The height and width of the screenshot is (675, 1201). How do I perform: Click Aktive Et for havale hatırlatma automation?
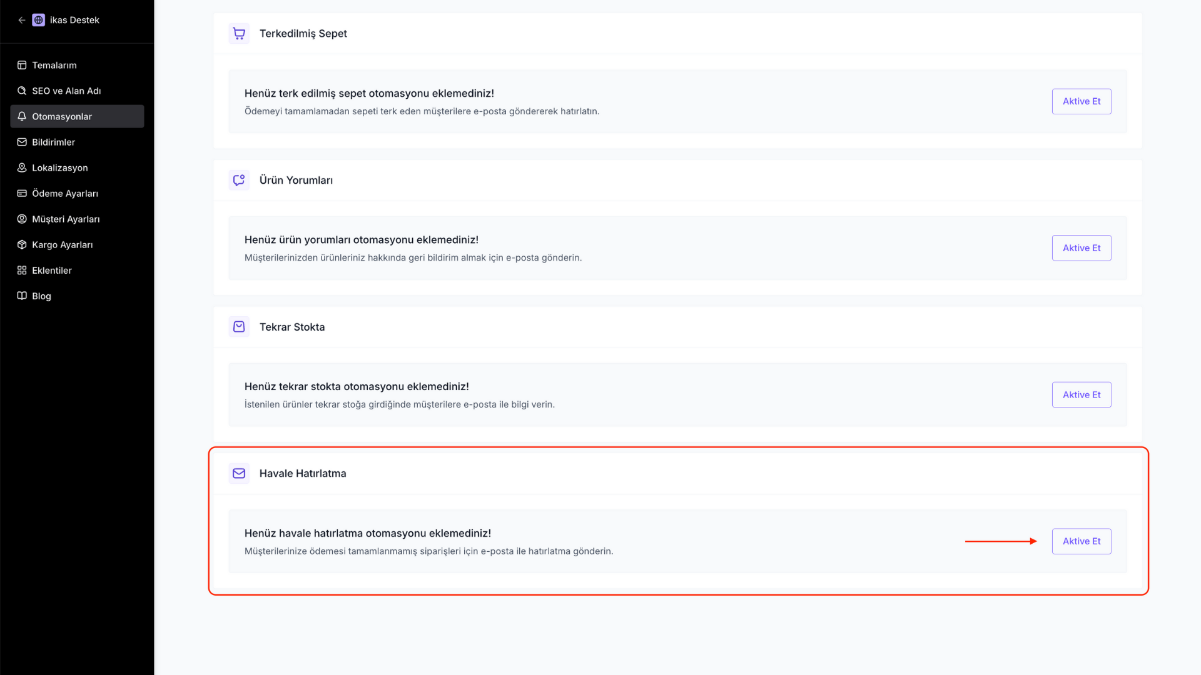1082,541
